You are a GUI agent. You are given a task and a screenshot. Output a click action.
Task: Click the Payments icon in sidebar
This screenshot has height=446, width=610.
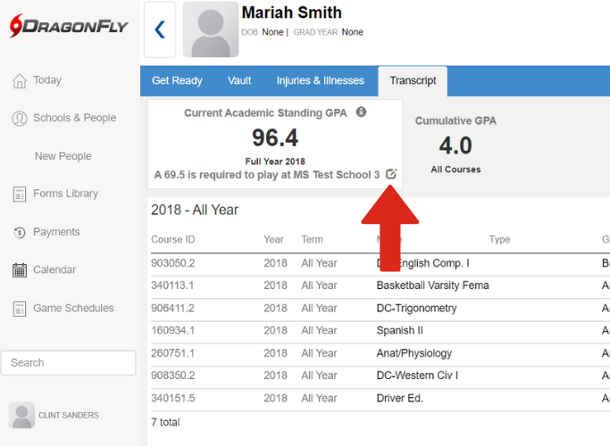[x=19, y=233]
